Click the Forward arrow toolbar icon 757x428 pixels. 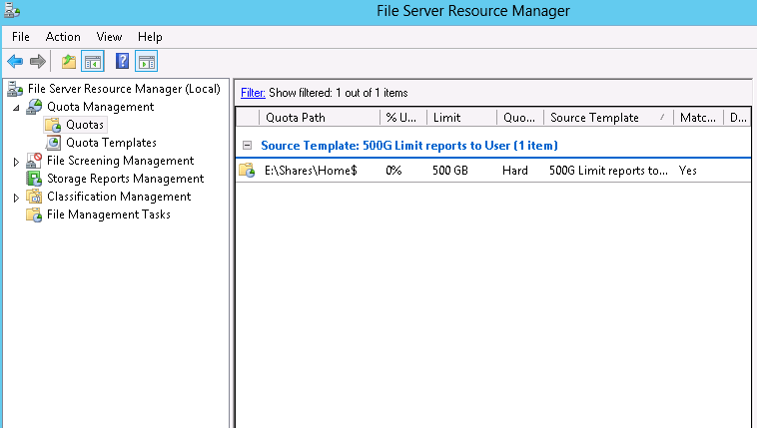click(x=38, y=61)
